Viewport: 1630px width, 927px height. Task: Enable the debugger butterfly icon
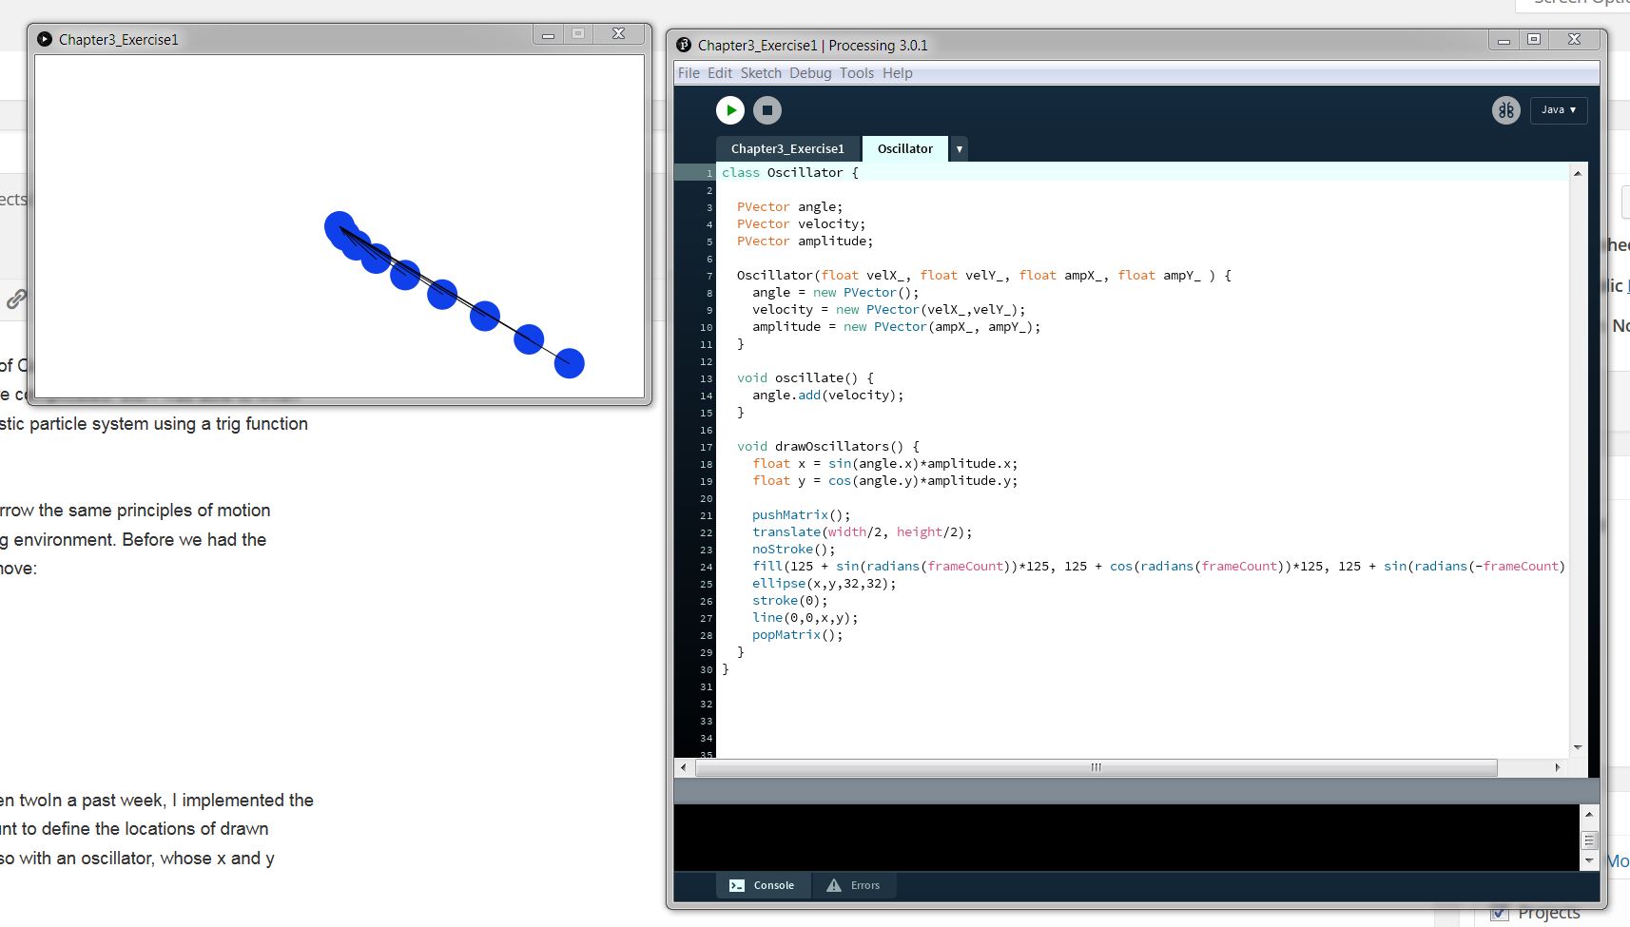pos(1505,110)
